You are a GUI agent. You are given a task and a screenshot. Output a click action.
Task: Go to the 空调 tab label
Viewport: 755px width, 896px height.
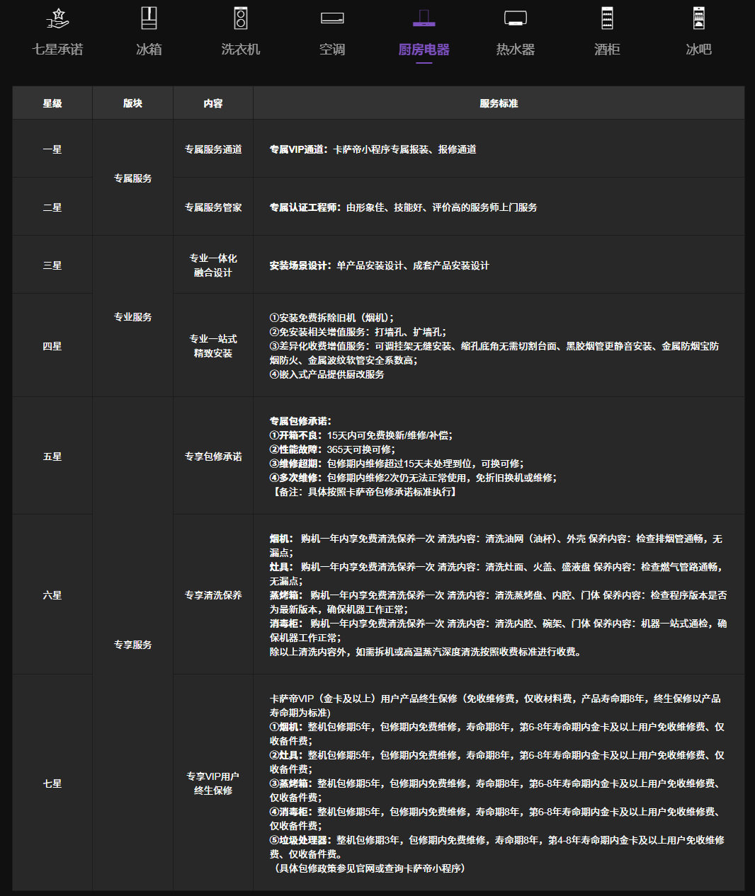coord(332,50)
